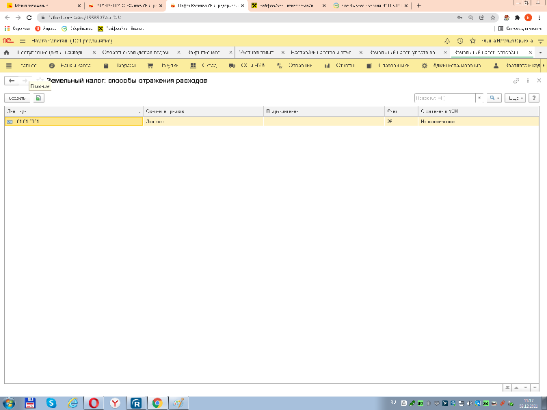Open the Еще dropdown menu
Viewport: 547px width, 410px height.
(515, 98)
